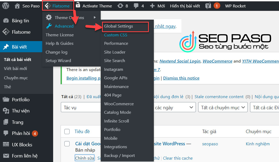Tick the checkbox for the Cài đặt Goo post
Image resolution: width=279 pixels, height=162 pixels.
[67, 143]
